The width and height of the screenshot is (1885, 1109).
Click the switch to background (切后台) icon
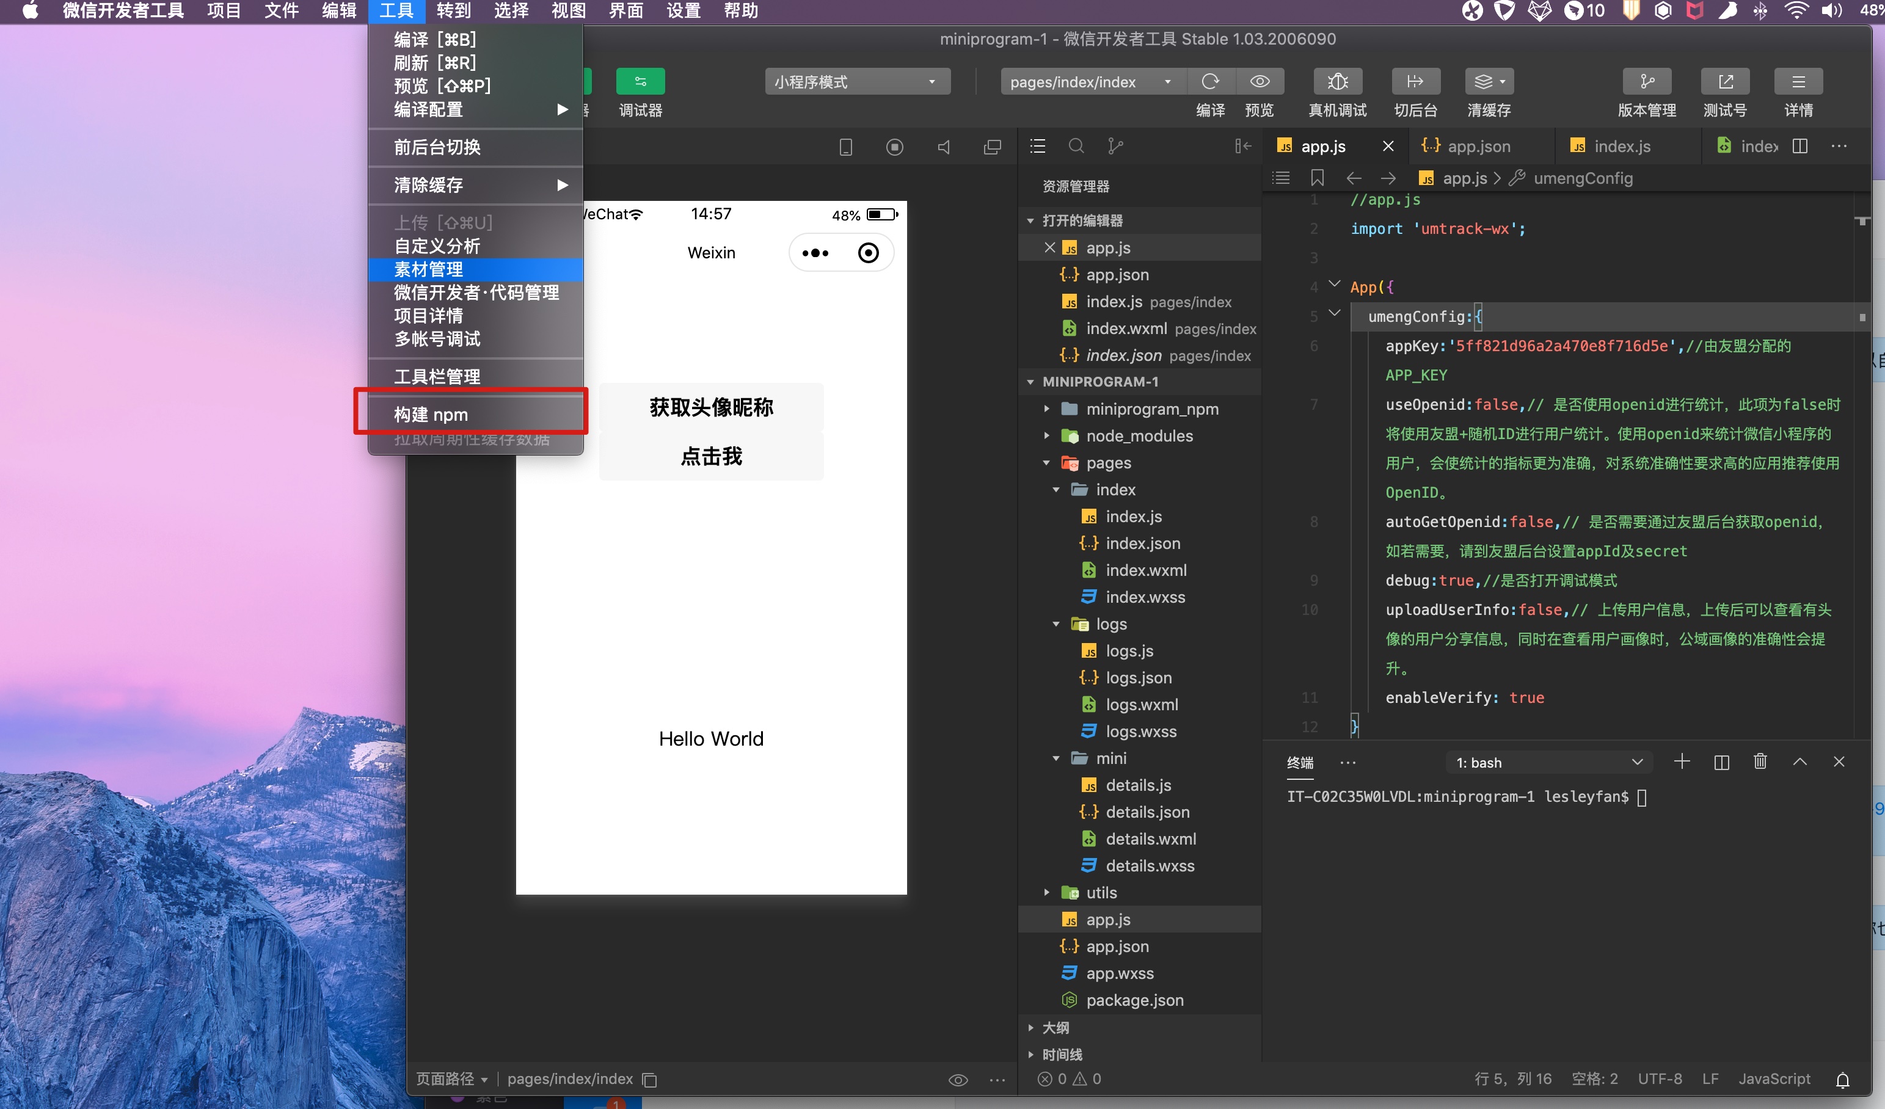pyautogui.click(x=1415, y=81)
